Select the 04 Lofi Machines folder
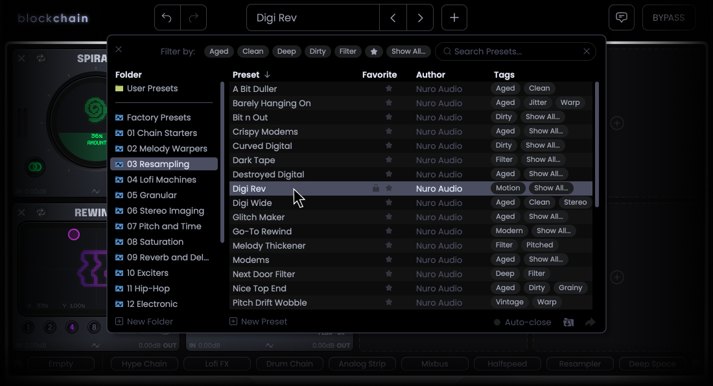 (164, 180)
